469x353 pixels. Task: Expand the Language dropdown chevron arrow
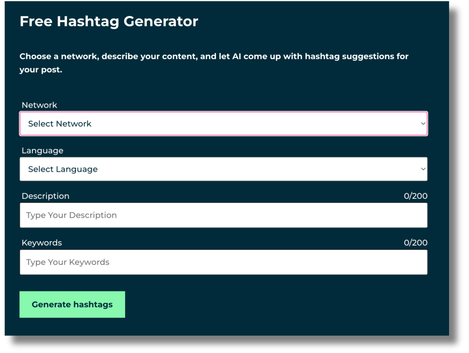tap(423, 169)
